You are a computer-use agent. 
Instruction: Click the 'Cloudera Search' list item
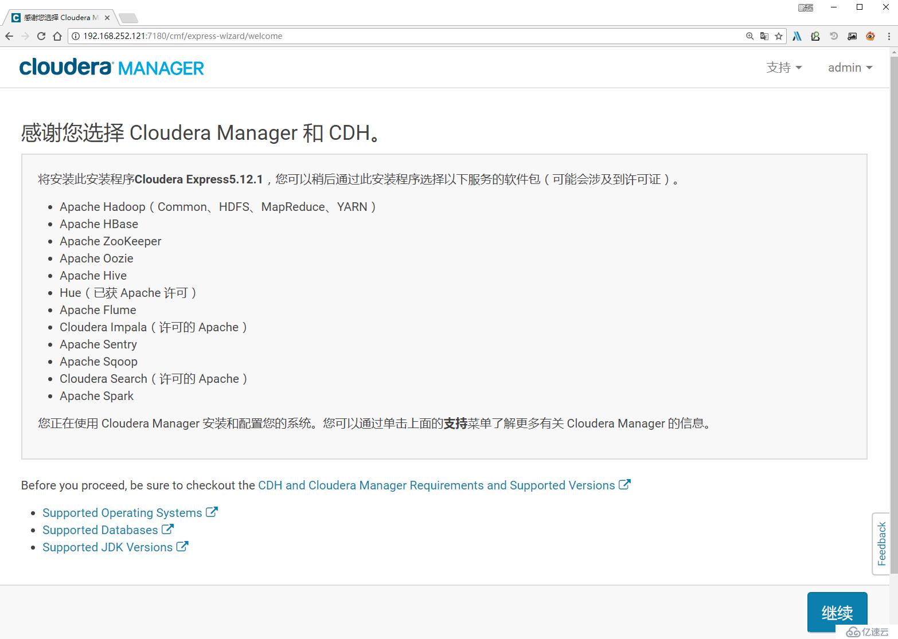153,379
